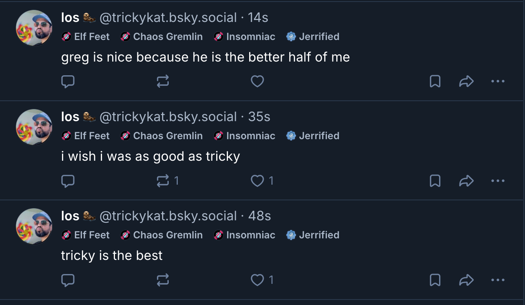Repost "i wish i was as good" post
The image size is (525, 305).
[162, 181]
